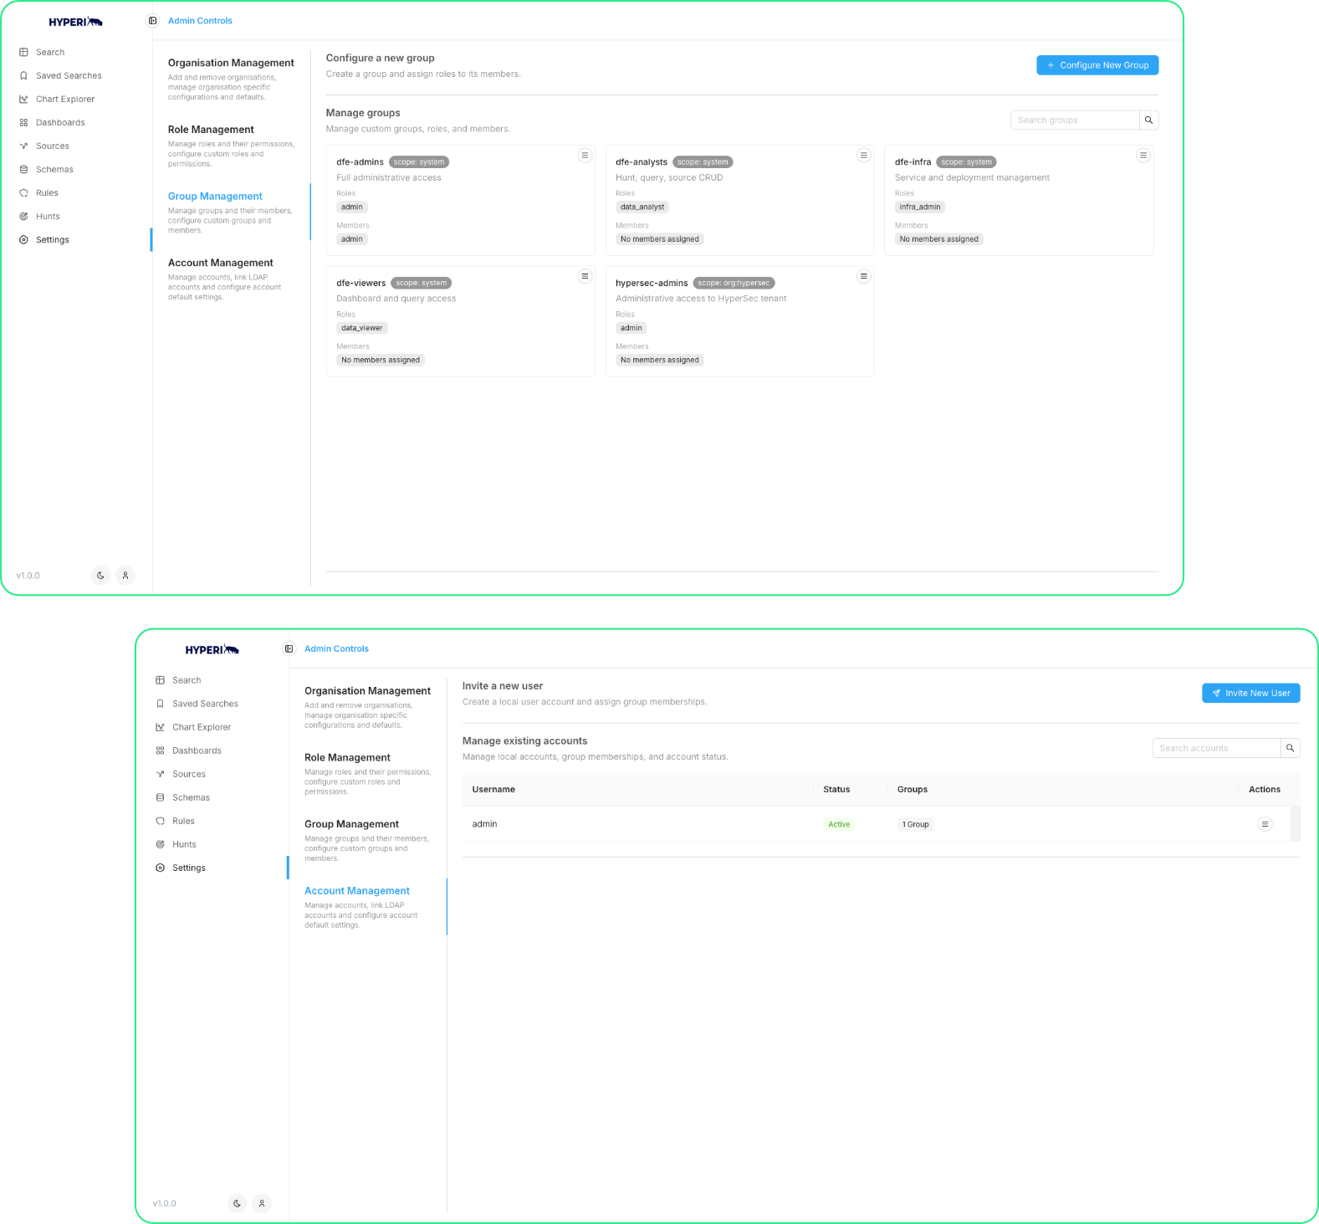Screen dimensions: 1319x1224
Task: Open dfe-admins card options menu
Action: pos(585,156)
